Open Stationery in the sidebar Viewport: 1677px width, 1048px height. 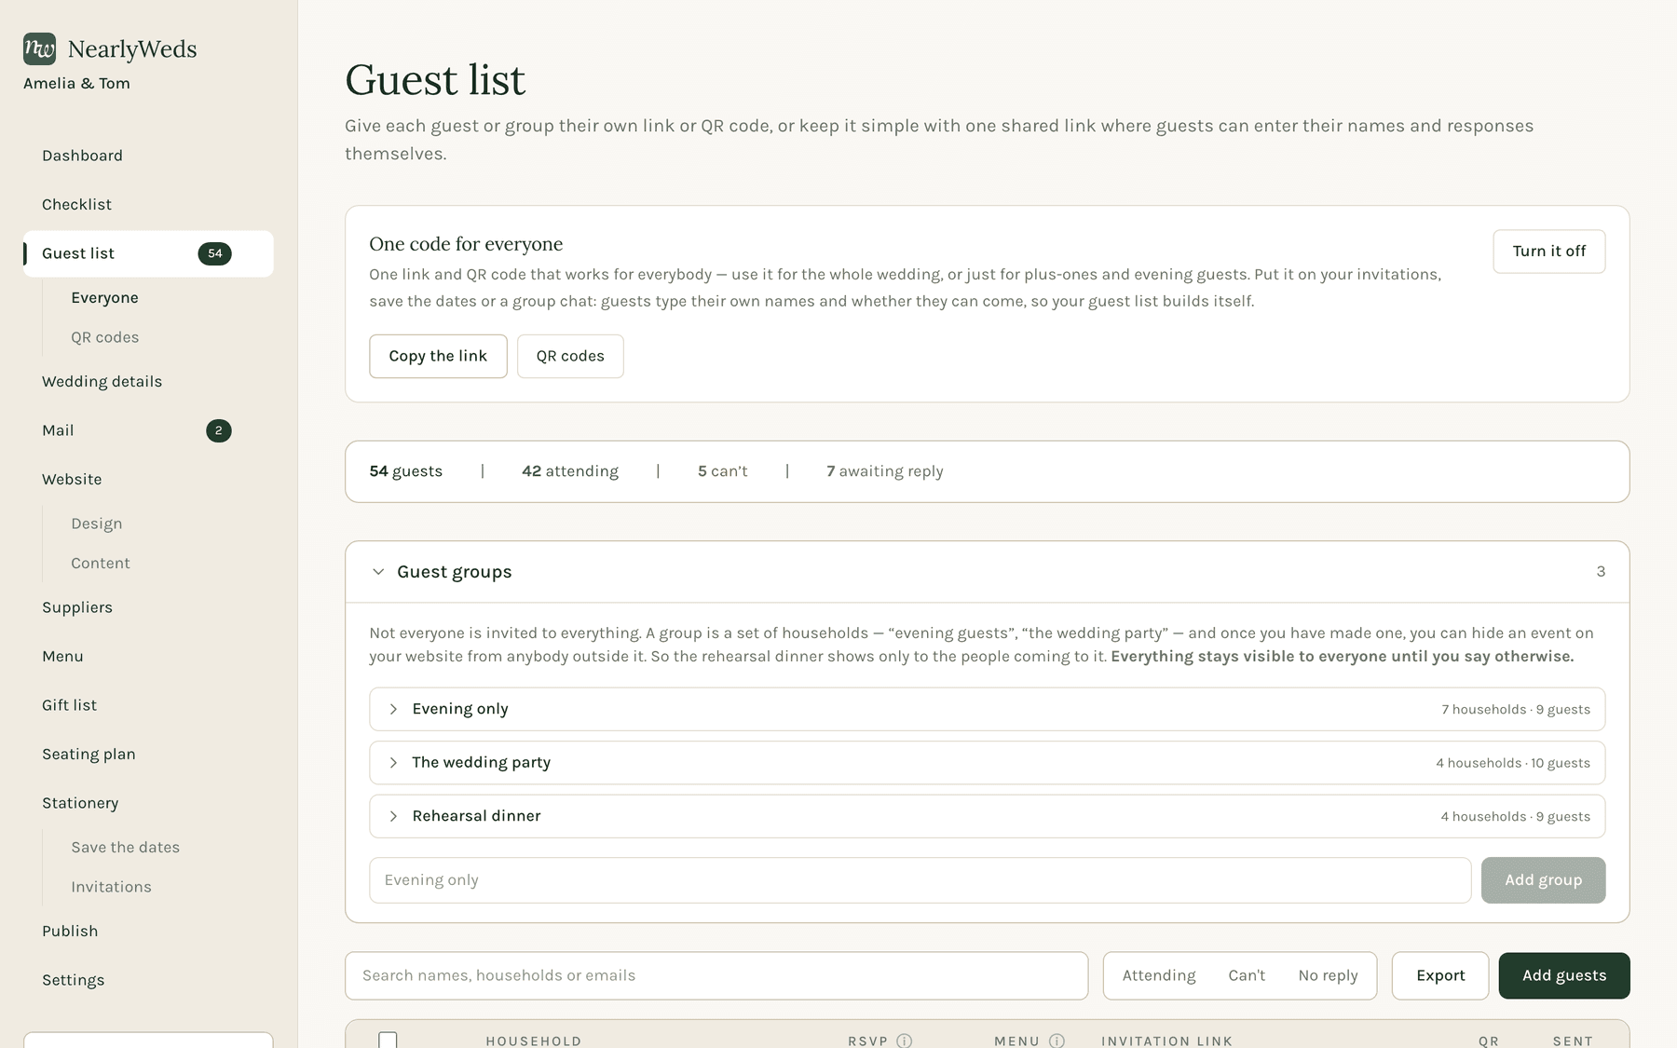coord(148,803)
